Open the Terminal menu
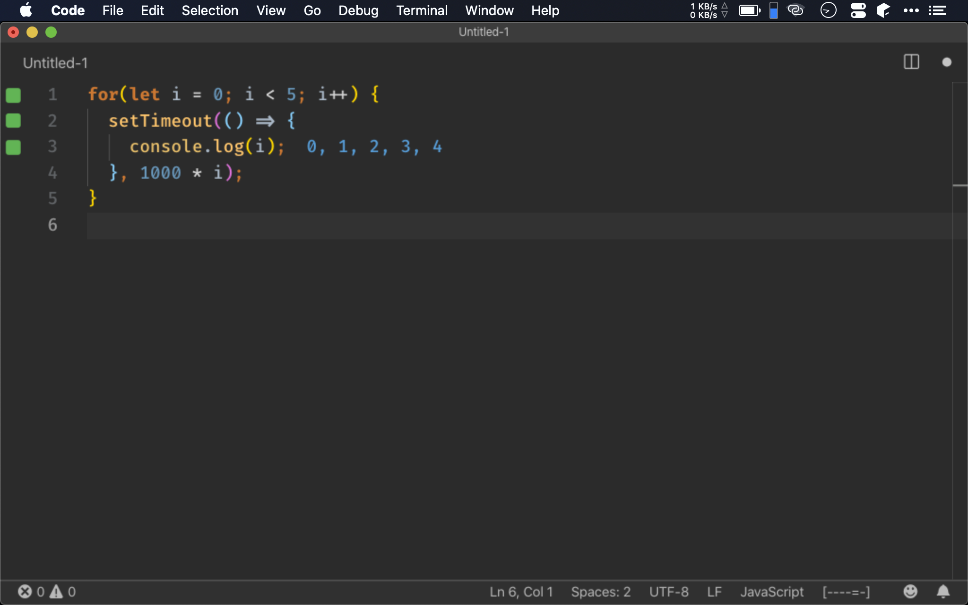 [x=421, y=10]
